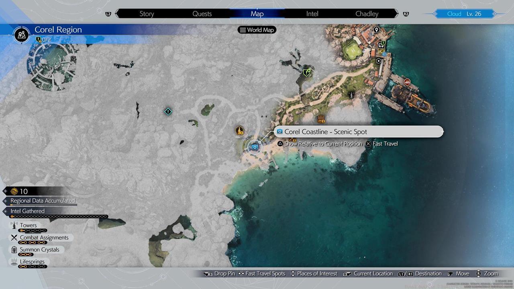Click Show Relative to Current Position

click(x=323, y=144)
